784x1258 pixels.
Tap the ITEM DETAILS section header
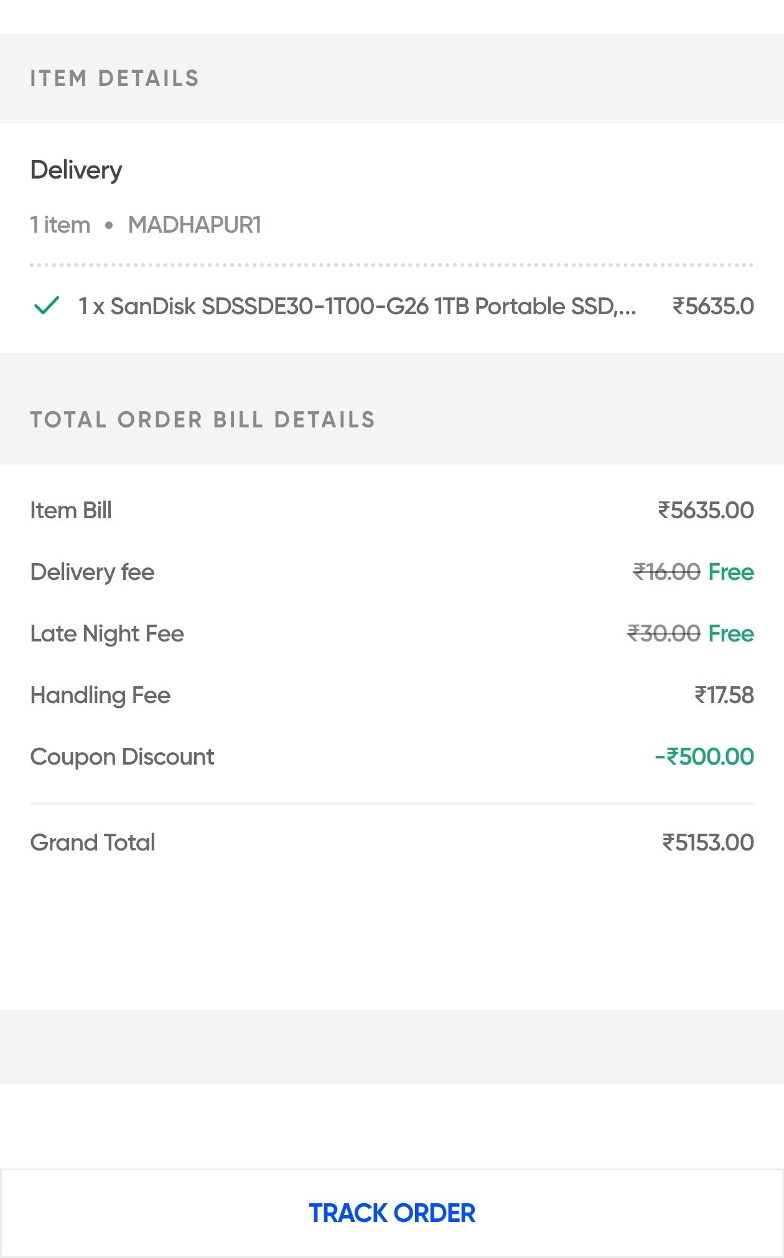coord(114,78)
